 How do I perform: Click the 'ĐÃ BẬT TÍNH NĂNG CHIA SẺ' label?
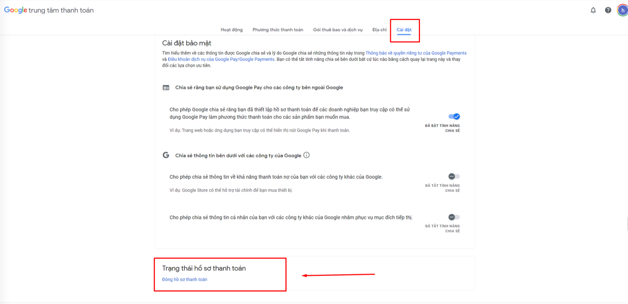pos(442,128)
